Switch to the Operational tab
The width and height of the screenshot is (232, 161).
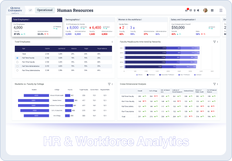point(45,11)
